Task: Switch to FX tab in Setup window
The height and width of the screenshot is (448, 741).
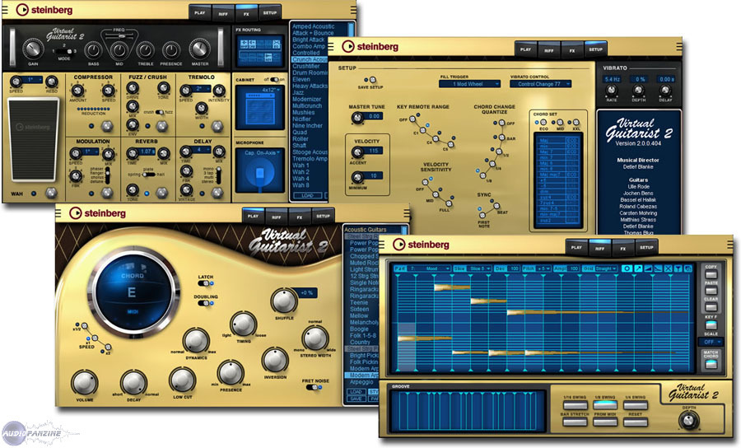Action: click(x=572, y=49)
